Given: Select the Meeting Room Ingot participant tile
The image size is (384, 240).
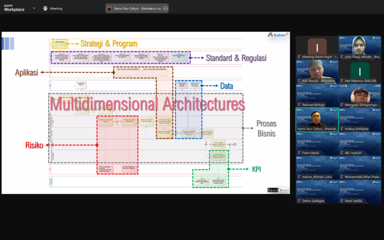Looking at the screenshot, I should (317, 47).
